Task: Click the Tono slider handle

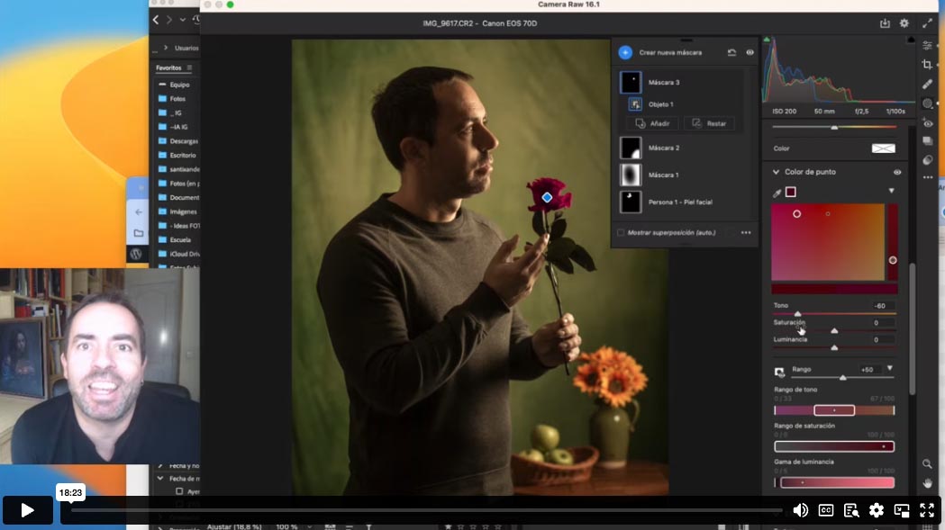Action: coord(797,314)
